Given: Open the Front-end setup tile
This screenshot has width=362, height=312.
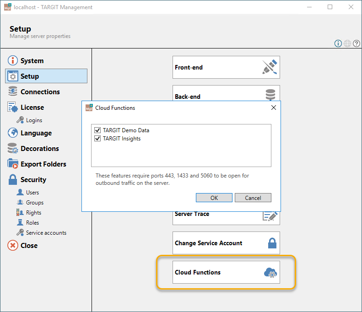Looking at the screenshot, I should click(226, 67).
